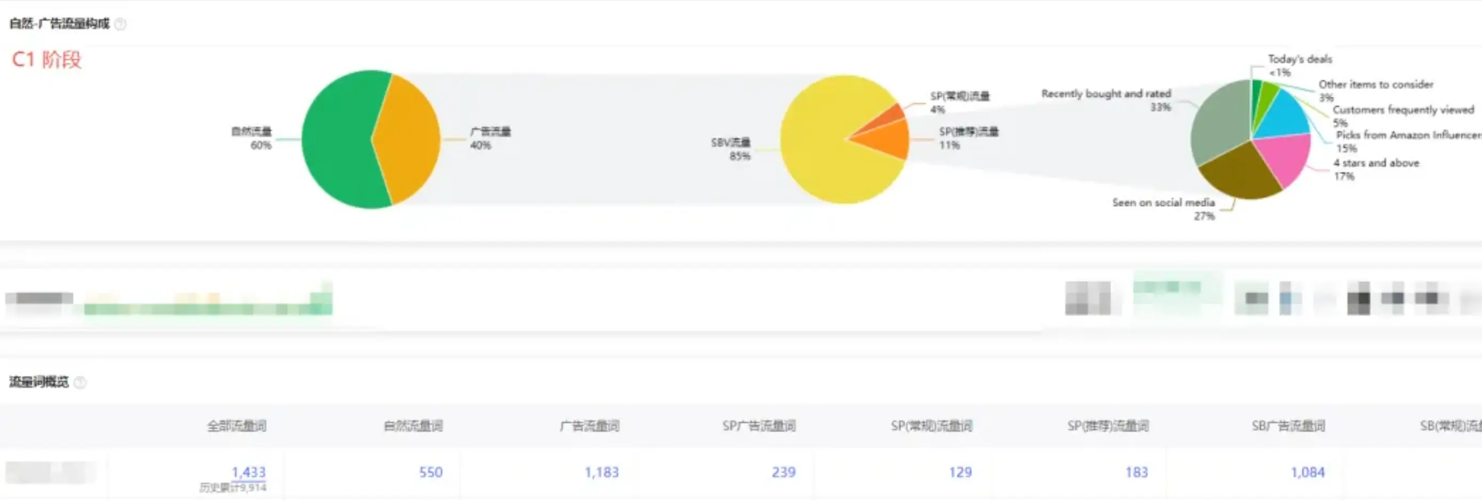This screenshot has width=1482, height=501.
Task: Click help icon beside 自然-广告流量构成 title
Action: (x=120, y=24)
